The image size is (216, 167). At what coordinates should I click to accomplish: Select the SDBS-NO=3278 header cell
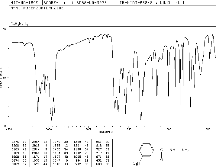(x=96, y=3)
